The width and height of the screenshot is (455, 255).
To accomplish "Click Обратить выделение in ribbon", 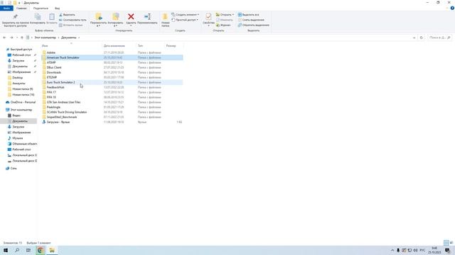I will 254,25.
